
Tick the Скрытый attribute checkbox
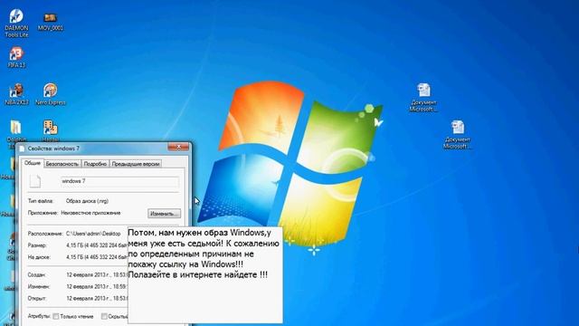104,316
